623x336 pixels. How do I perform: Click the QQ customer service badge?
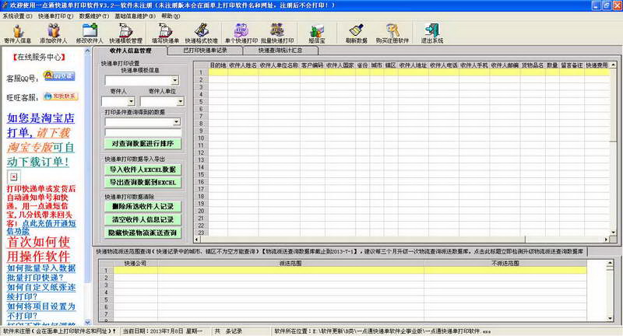tap(59, 75)
